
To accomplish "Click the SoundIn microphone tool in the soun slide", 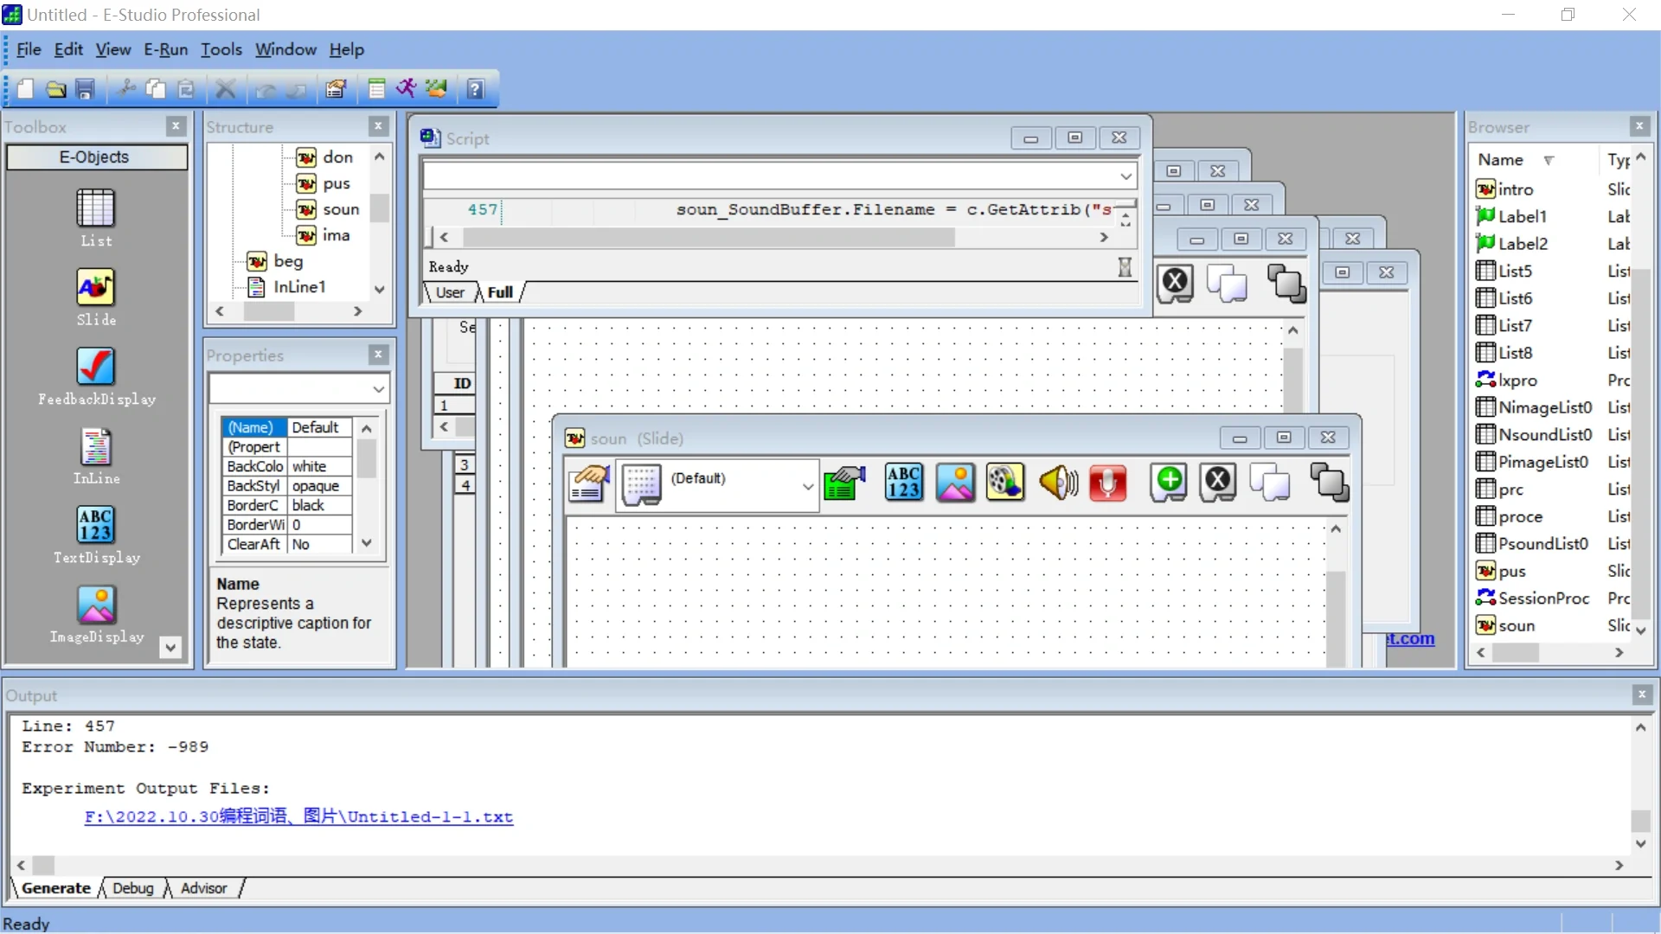I will [1107, 483].
